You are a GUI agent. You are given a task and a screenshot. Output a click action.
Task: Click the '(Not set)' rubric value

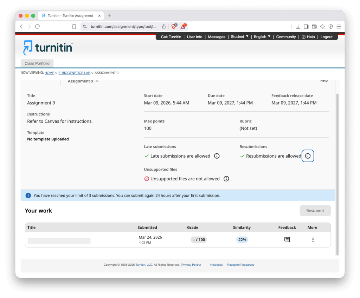(x=248, y=128)
